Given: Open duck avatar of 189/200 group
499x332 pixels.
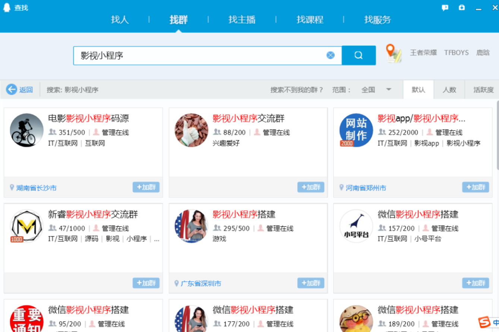Looking at the screenshot, I should tap(356, 319).
